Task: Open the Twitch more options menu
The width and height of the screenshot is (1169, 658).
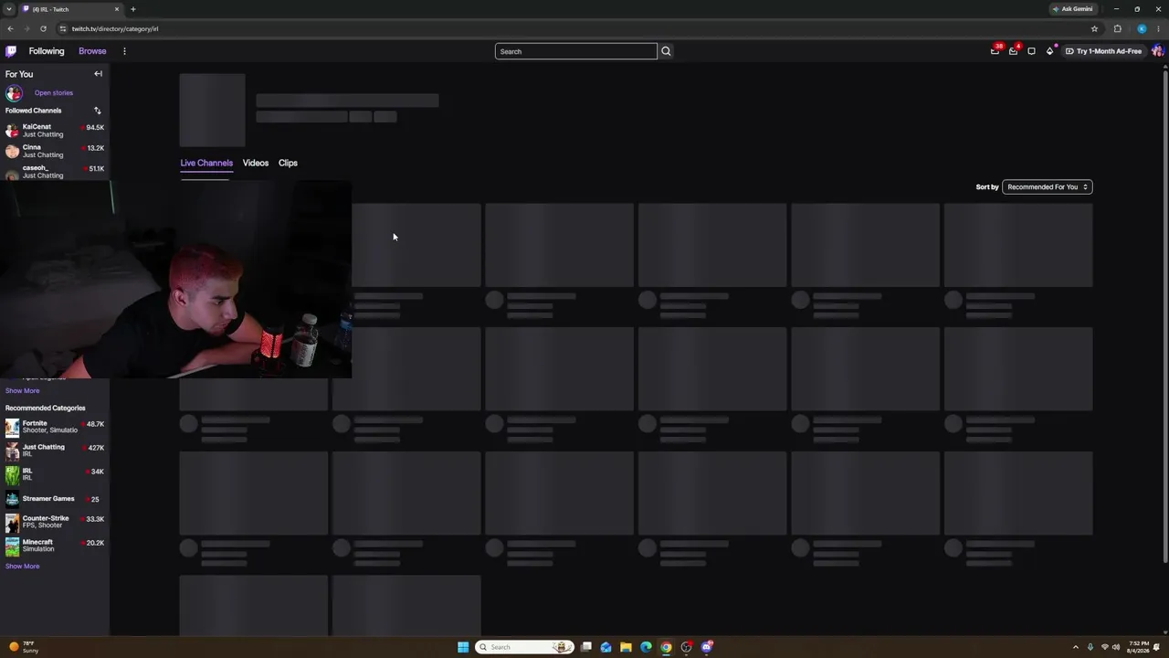Action: click(124, 51)
